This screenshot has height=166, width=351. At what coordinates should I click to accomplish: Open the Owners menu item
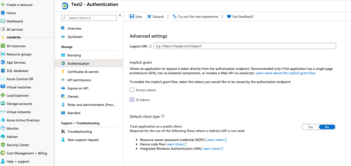click(x=89, y=96)
